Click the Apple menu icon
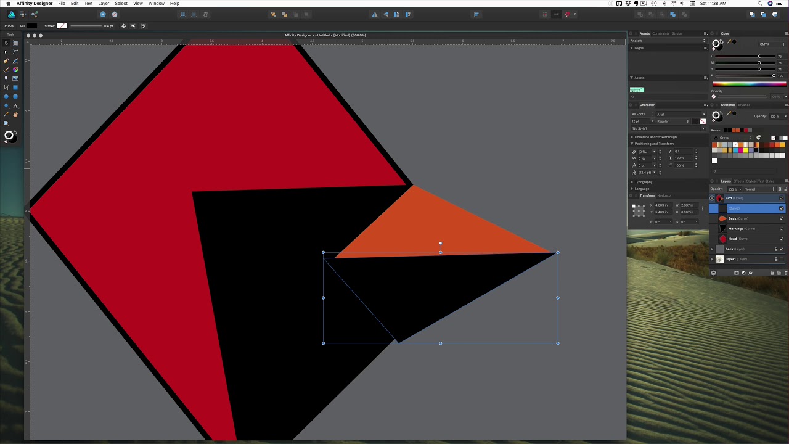 (8, 4)
